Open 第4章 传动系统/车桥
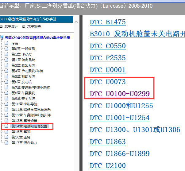The width and height of the screenshot is (185, 171). click(x=27, y=71)
